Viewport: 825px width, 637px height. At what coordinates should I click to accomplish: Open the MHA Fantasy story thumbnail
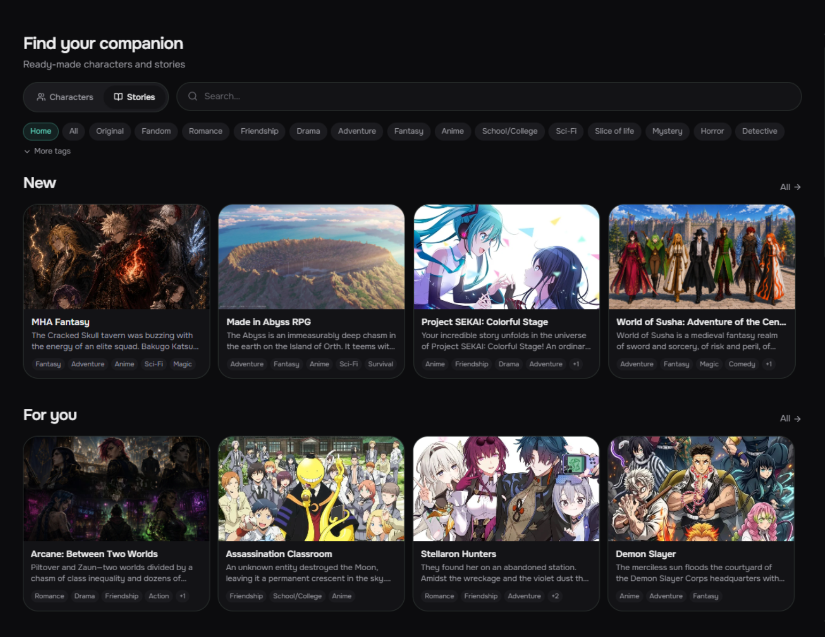pyautogui.click(x=117, y=257)
